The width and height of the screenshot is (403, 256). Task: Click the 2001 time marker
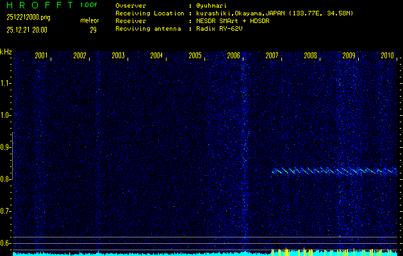[41, 56]
